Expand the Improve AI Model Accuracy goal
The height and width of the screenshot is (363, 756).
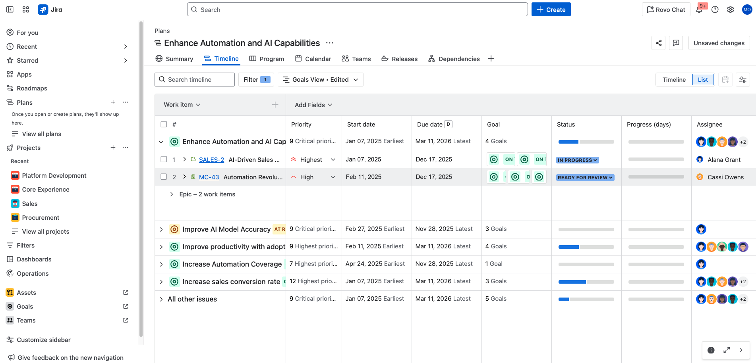click(161, 229)
